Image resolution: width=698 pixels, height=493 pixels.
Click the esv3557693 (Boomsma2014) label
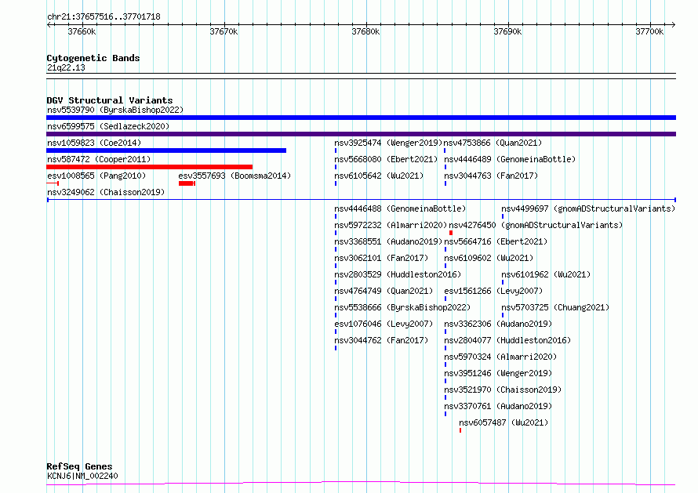pos(234,176)
